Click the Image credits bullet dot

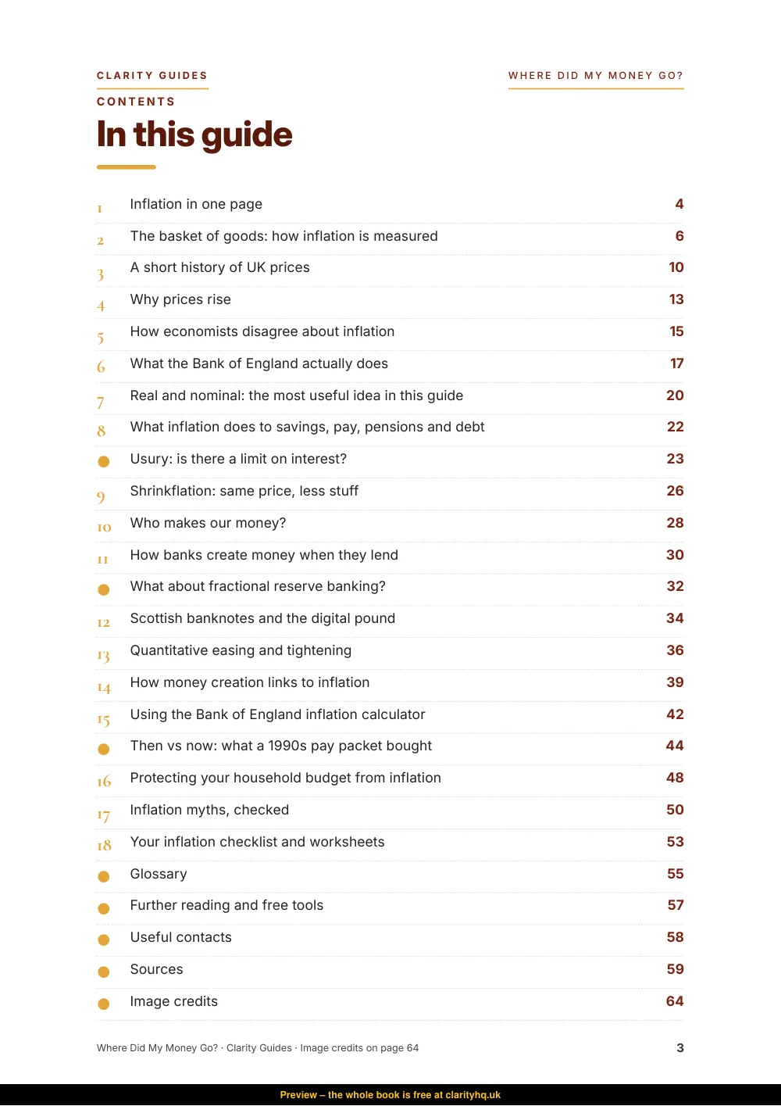103,1004
